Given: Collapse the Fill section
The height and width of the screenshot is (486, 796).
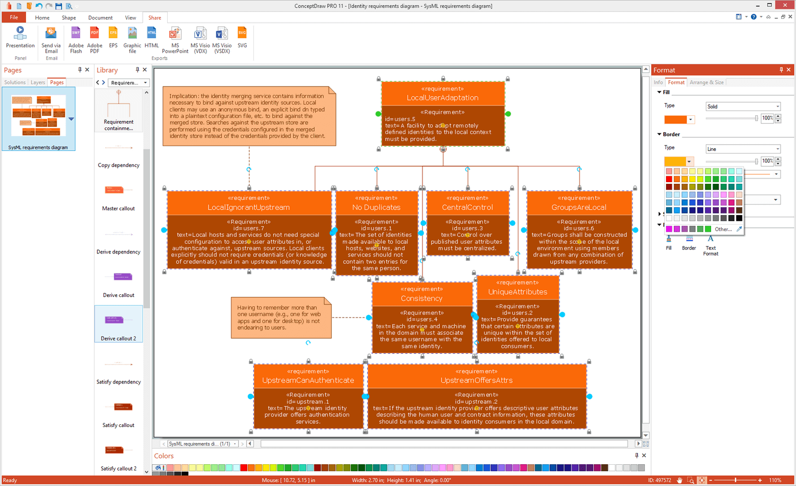Looking at the screenshot, I should click(x=660, y=92).
